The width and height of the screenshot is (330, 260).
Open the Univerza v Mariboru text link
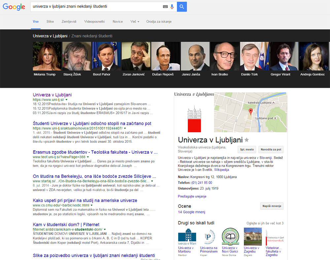pos(186,250)
